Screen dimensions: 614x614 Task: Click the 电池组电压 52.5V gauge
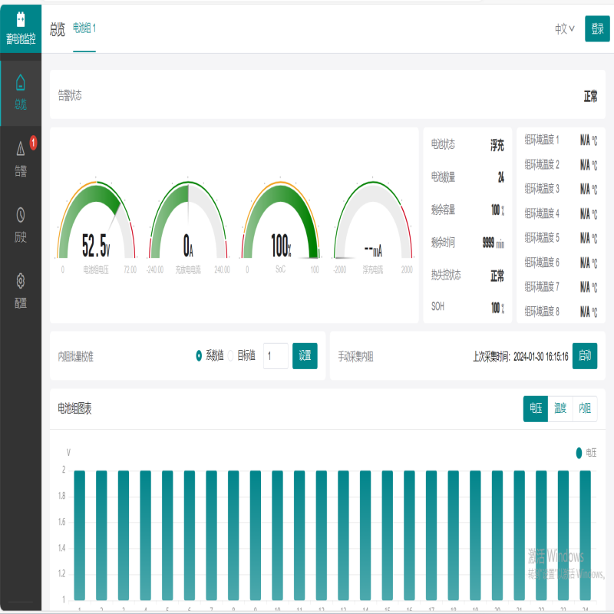pyautogui.click(x=97, y=226)
